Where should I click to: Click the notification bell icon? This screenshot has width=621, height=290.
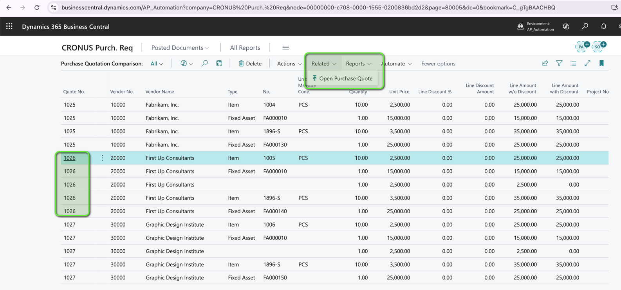click(x=603, y=26)
